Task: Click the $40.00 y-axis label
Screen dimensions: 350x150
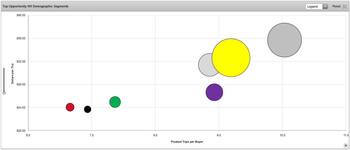Action: pos(21,15)
